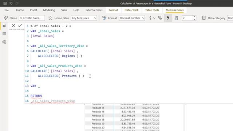Click _All_Sales_Products_Wise on line 16
233x131 pixels.
click(x=53, y=101)
